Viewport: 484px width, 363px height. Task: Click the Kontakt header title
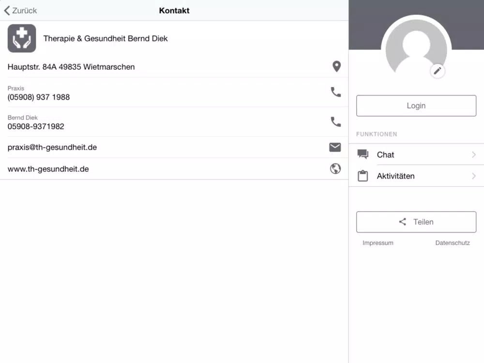click(174, 11)
